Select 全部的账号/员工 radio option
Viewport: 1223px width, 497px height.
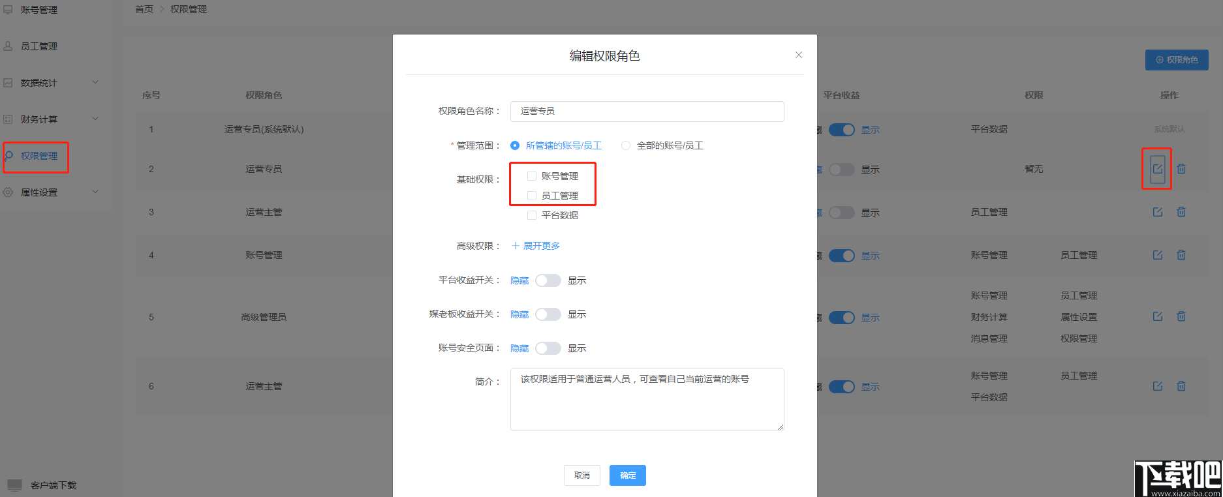626,145
